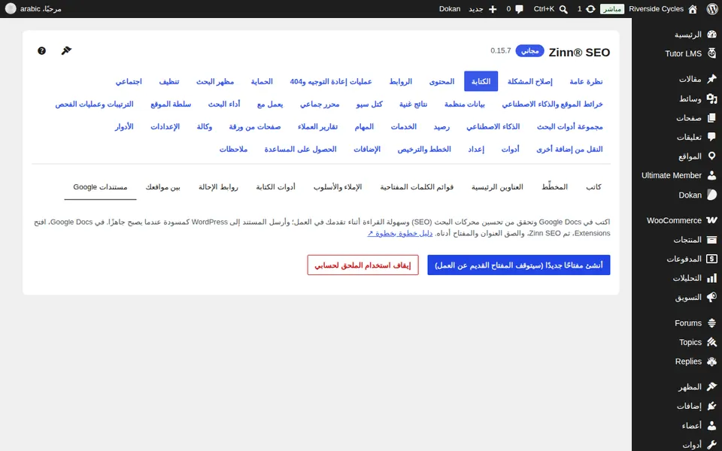Click the pin icon in Zinn SEO header
Screen dimensions: 722x451
click(x=66, y=50)
